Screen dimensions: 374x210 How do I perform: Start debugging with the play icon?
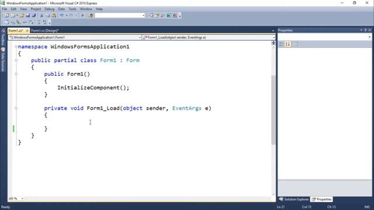tap(82, 16)
